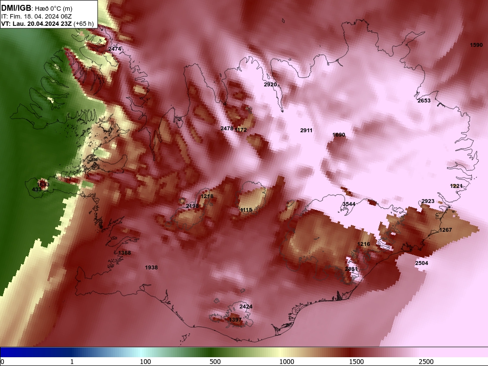Click the map value 2653

pos(424,101)
